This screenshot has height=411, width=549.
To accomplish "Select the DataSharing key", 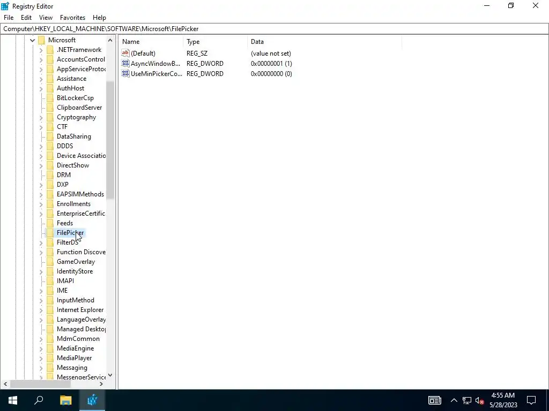I will click(74, 136).
